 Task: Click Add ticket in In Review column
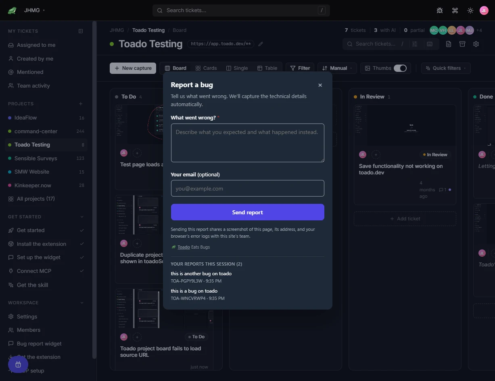click(x=405, y=219)
